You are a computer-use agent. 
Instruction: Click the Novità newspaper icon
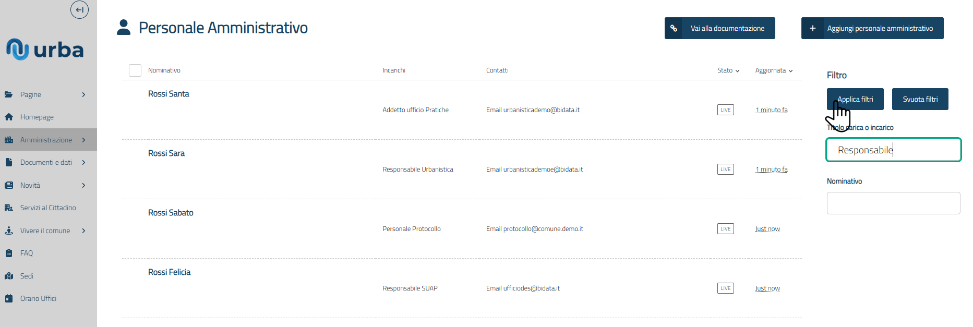pyautogui.click(x=9, y=185)
